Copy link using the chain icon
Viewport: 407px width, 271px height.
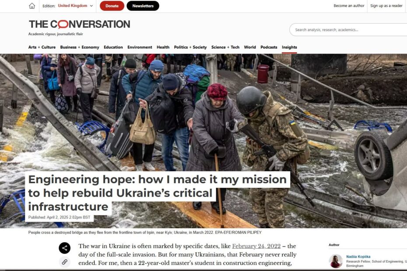pyautogui.click(x=65, y=262)
